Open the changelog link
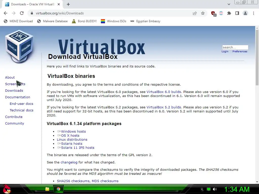The width and height of the screenshot is (259, 194). pos(69,162)
